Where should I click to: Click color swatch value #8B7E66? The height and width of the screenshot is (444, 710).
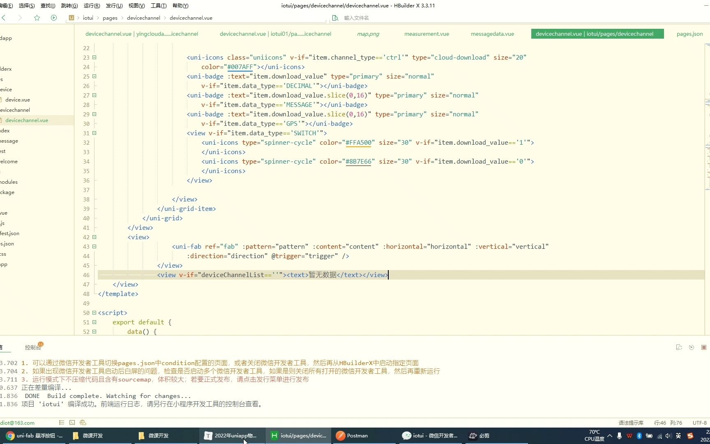tap(358, 162)
